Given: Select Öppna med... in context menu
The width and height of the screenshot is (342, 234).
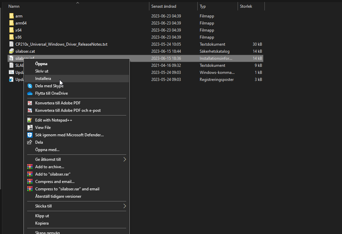Looking at the screenshot, I should (47, 150).
